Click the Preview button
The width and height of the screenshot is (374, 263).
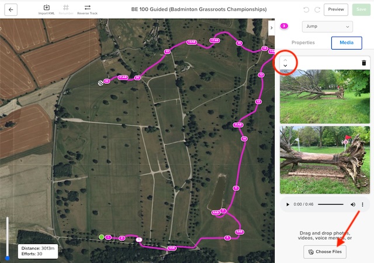(x=335, y=9)
